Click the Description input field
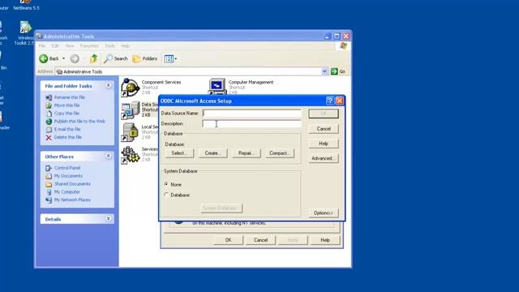This screenshot has width=519, height=292. coord(252,123)
